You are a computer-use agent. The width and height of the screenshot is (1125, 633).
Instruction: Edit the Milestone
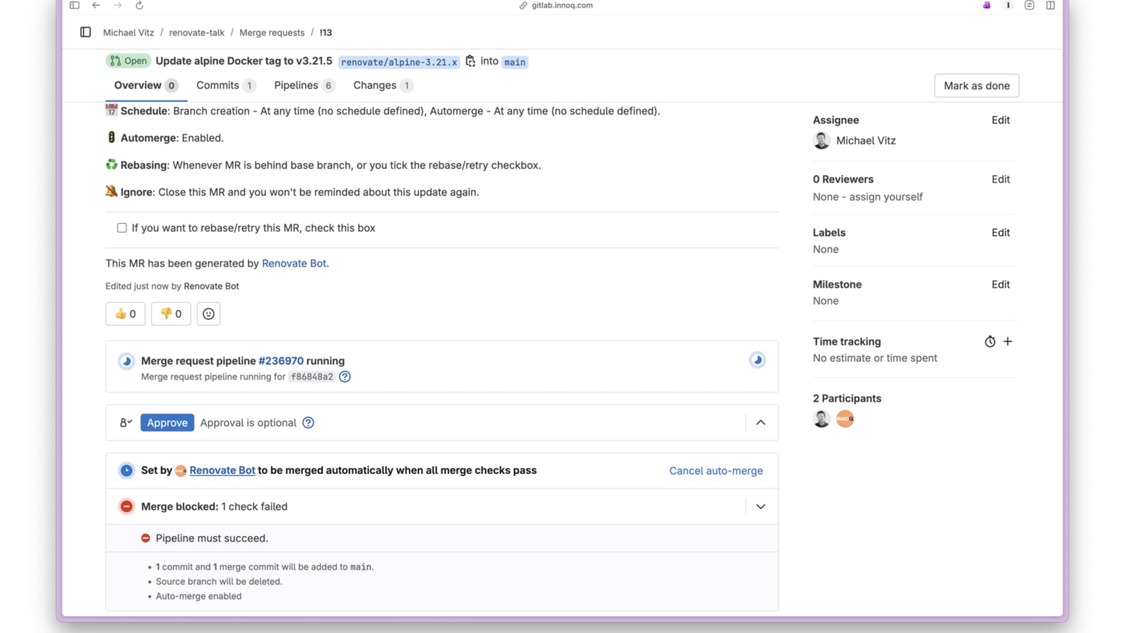1001,285
